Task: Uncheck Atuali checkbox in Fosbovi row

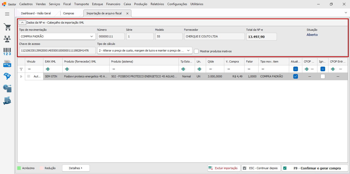Action: coord(296,76)
